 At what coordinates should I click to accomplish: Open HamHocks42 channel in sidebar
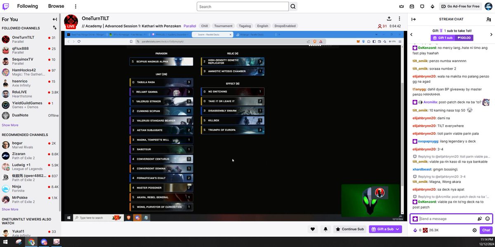pos(29,72)
